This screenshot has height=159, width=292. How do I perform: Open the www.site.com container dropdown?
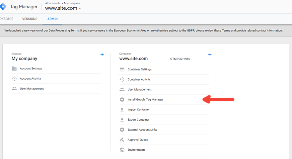[x=63, y=8]
